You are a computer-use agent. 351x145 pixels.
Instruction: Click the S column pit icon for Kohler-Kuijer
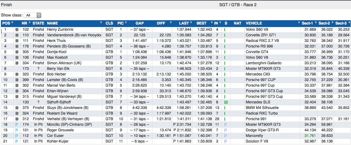click(x=226, y=141)
